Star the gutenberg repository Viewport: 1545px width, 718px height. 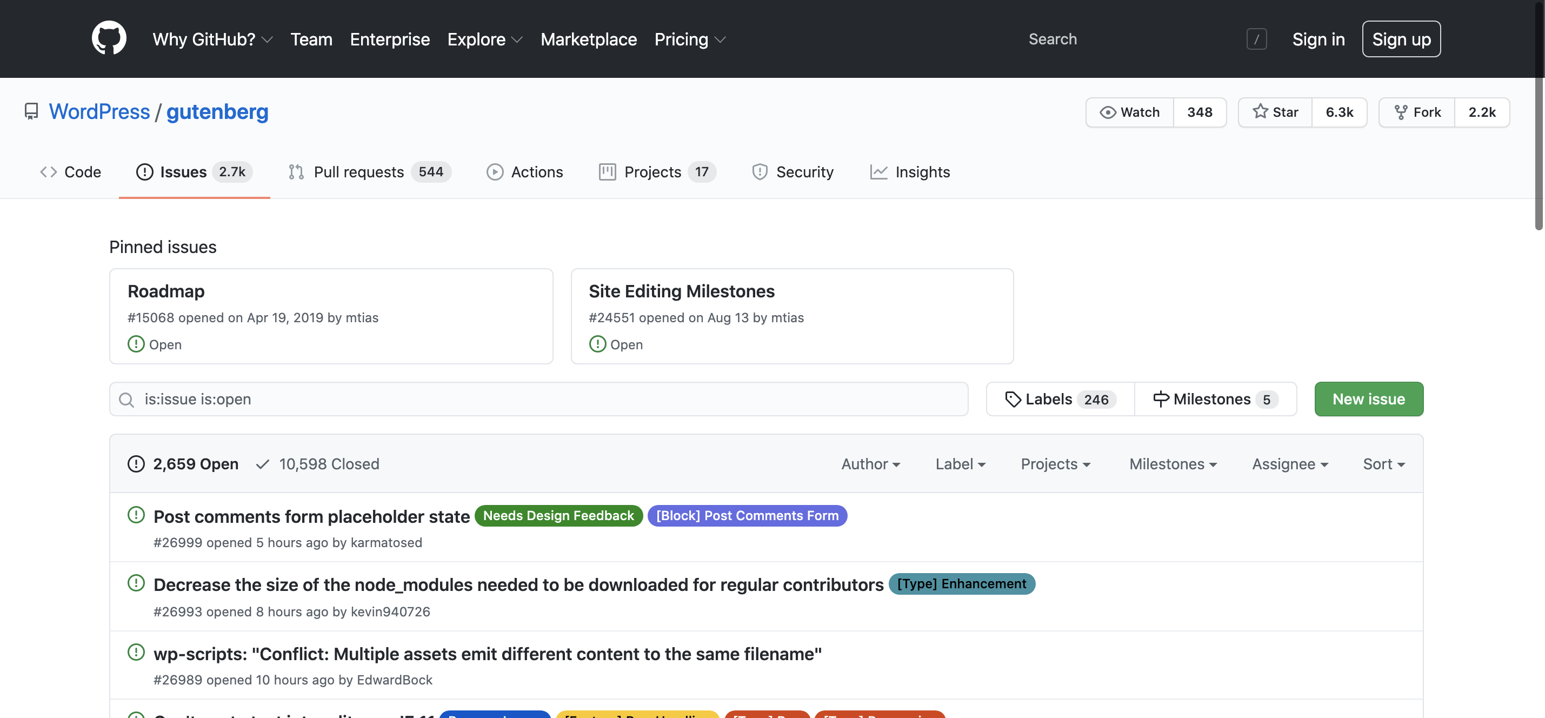click(x=1275, y=111)
